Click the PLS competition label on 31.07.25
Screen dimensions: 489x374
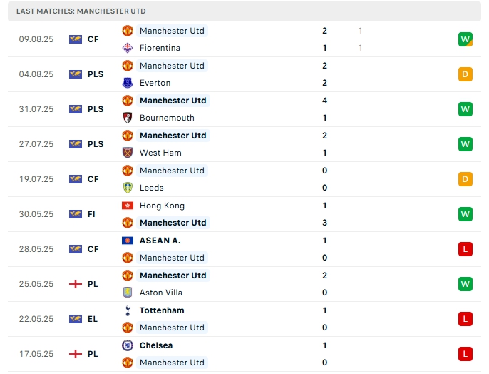(x=96, y=109)
